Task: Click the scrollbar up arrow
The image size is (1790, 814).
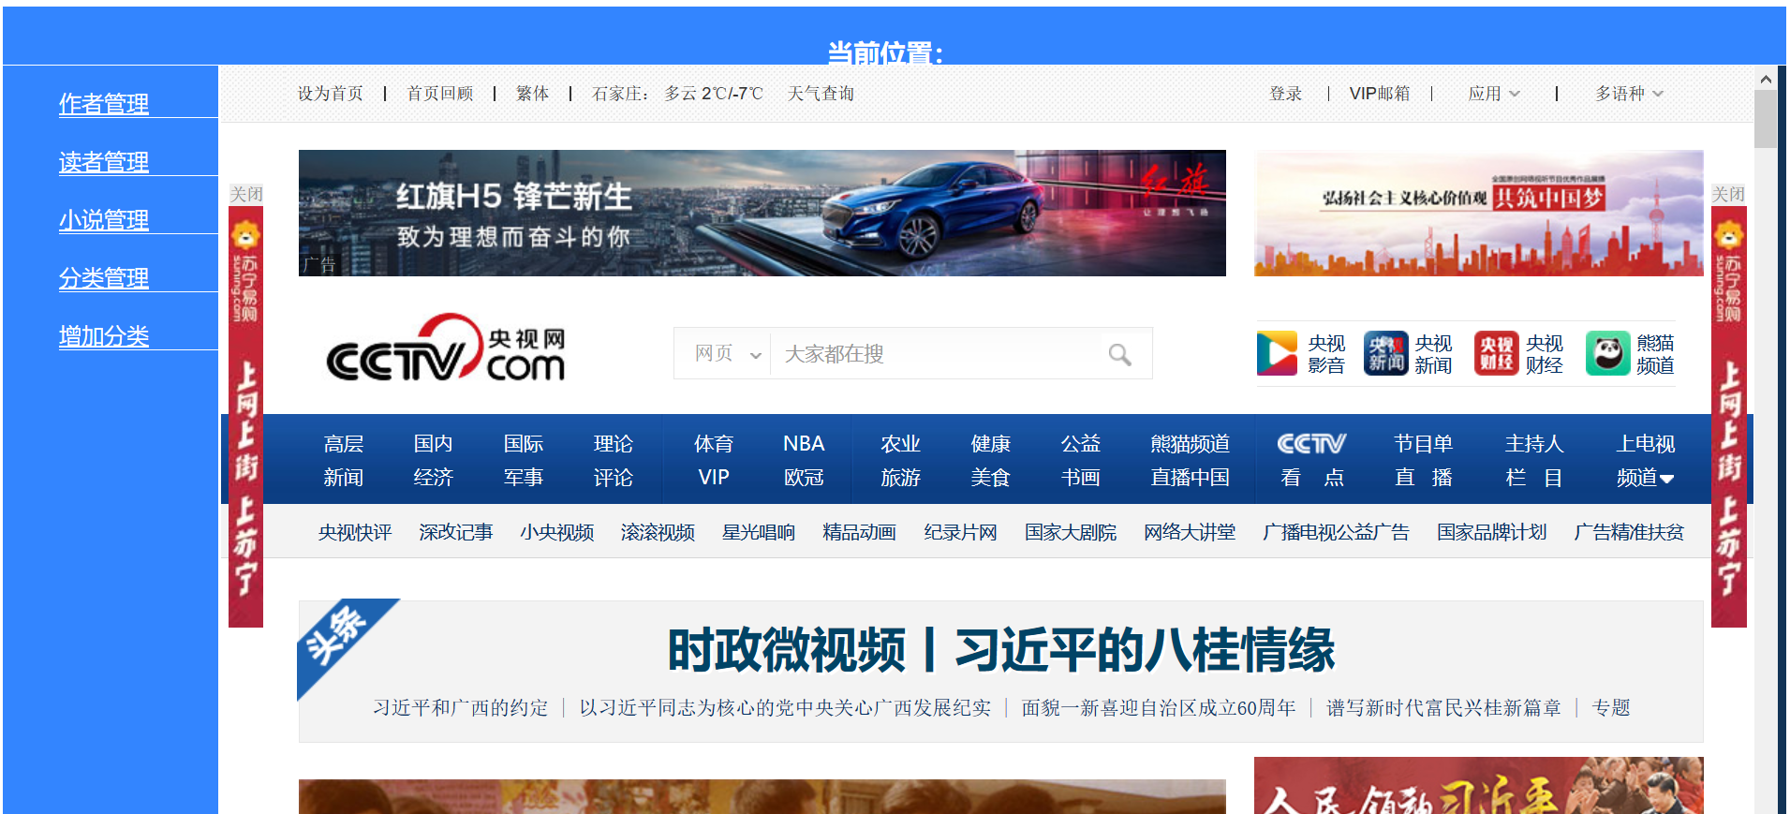Action: (x=1766, y=79)
